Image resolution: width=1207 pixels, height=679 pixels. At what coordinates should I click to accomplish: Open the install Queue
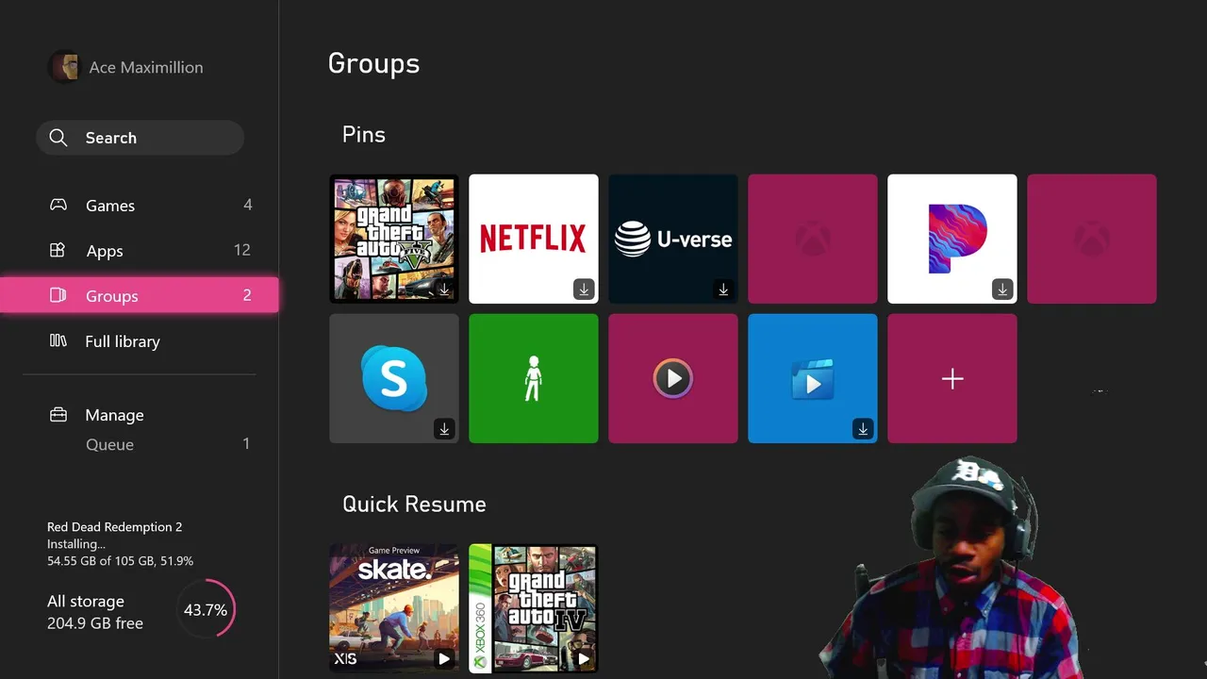tap(140, 444)
